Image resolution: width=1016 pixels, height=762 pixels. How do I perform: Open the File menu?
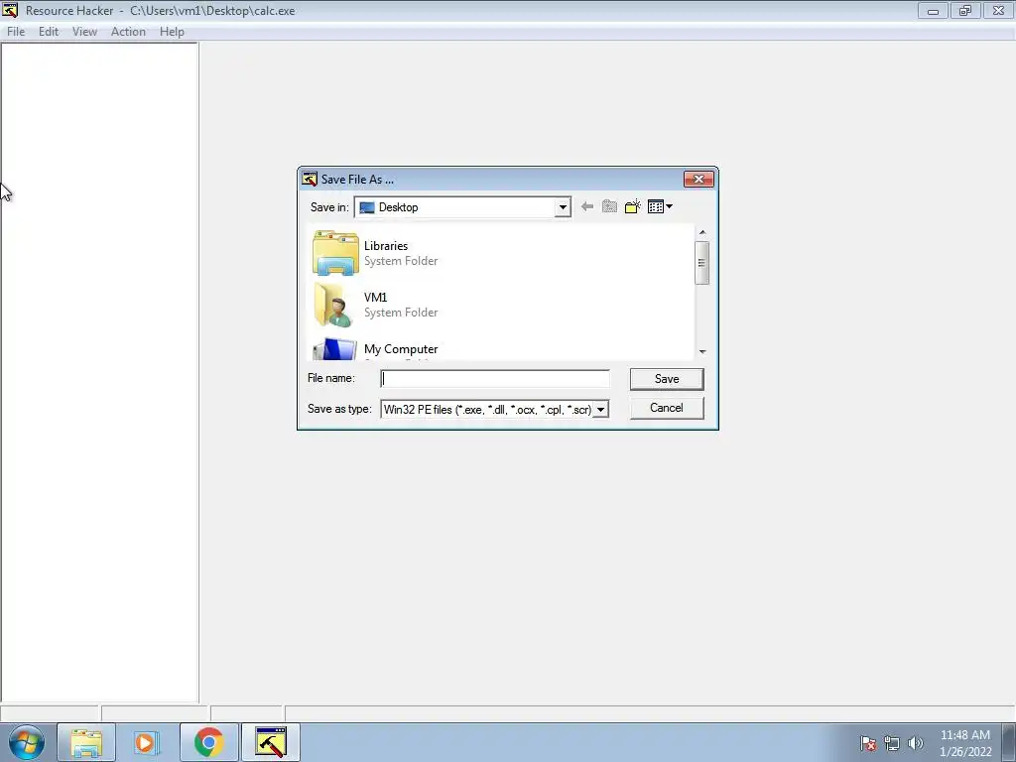[16, 31]
